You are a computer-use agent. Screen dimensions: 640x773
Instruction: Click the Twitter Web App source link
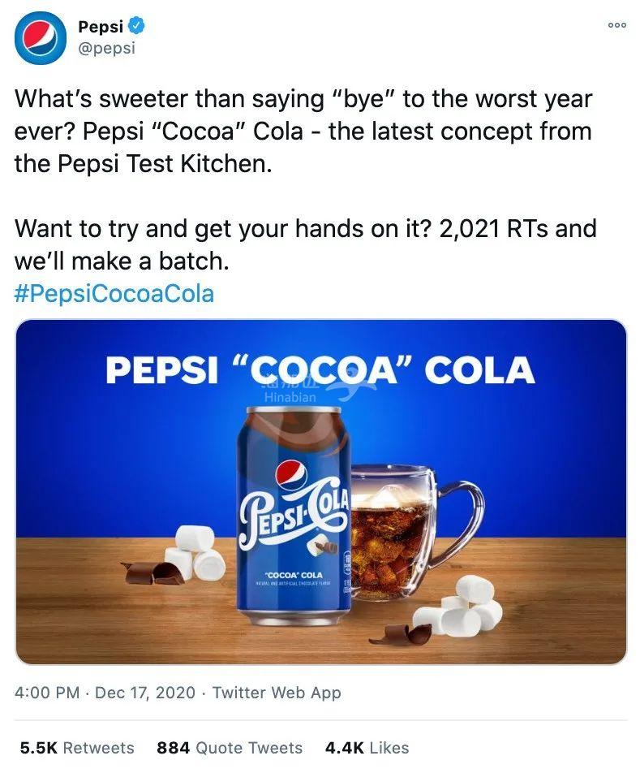click(277, 693)
